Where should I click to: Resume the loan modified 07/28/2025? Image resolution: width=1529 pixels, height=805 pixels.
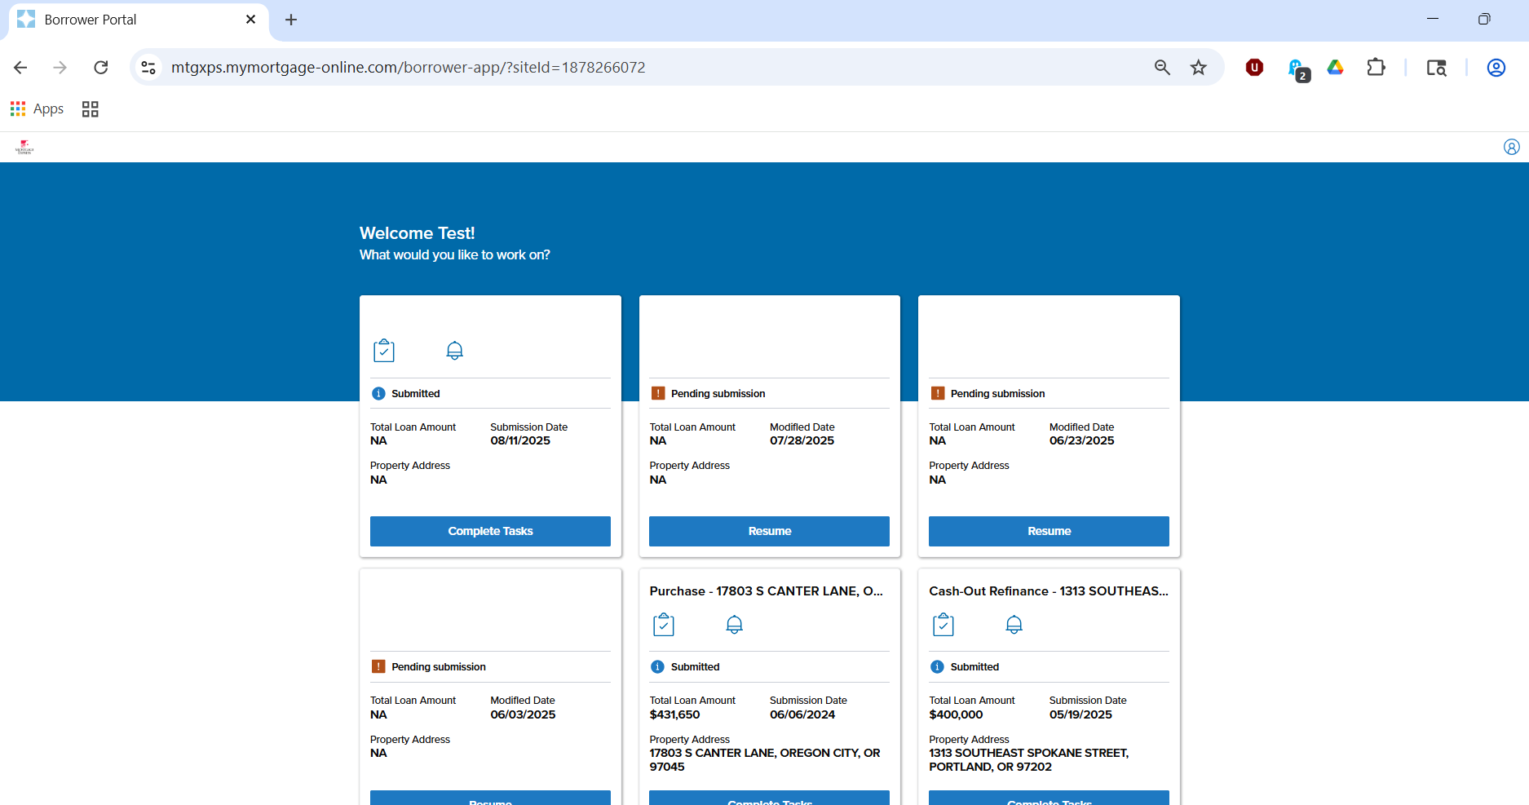pos(769,531)
